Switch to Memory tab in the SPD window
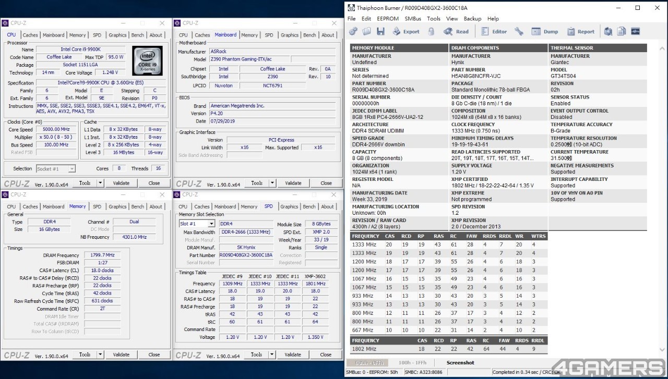The width and height of the screenshot is (668, 379). [249, 207]
